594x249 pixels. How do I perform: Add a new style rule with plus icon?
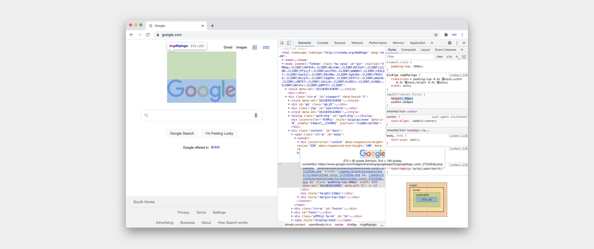click(x=457, y=57)
